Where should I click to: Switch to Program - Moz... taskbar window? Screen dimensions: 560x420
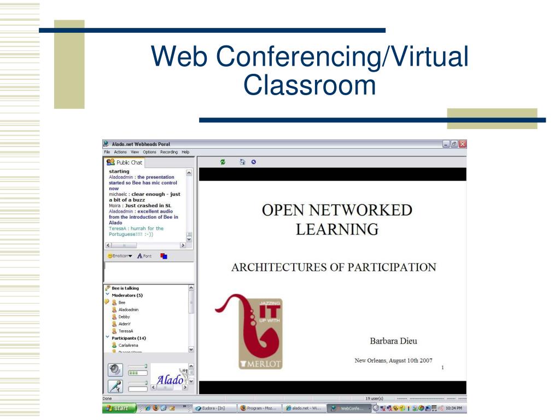click(x=259, y=408)
